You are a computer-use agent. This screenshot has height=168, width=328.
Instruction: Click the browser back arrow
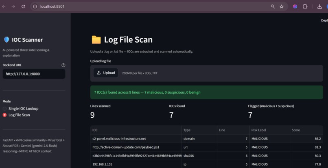(4, 6)
